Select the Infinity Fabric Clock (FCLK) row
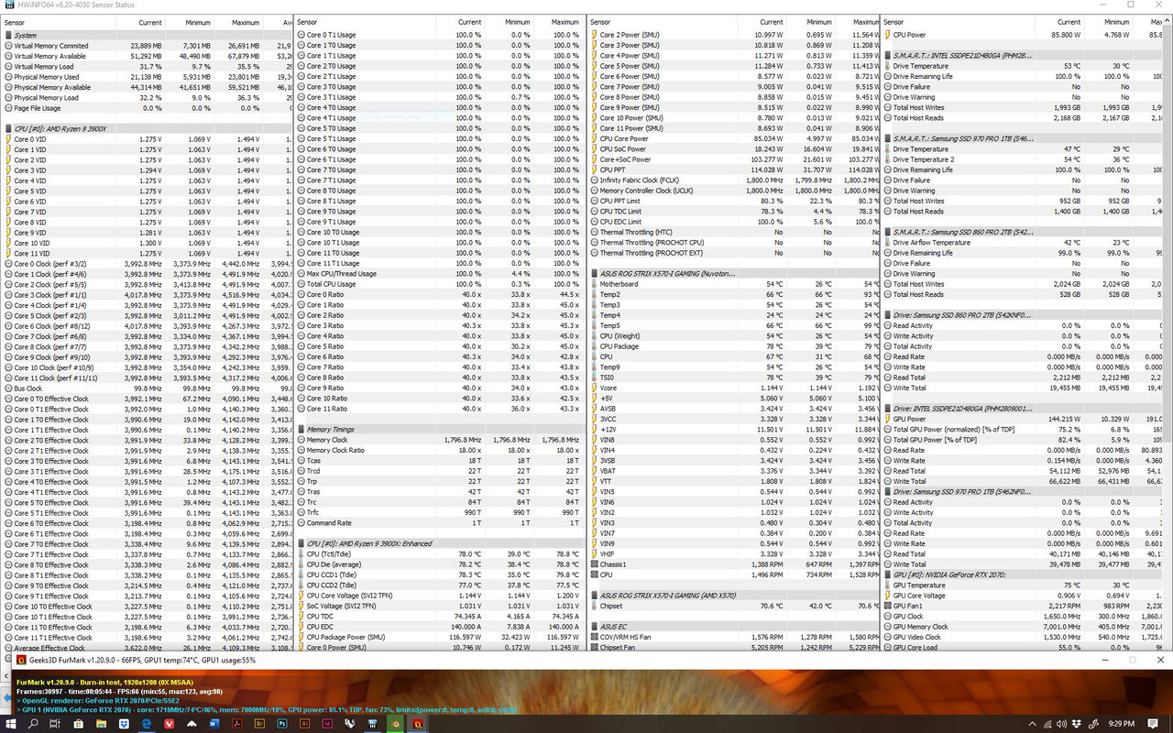 pos(733,180)
